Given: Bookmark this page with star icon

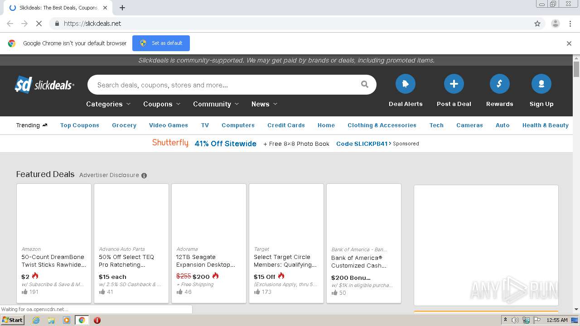Looking at the screenshot, I should (x=537, y=24).
